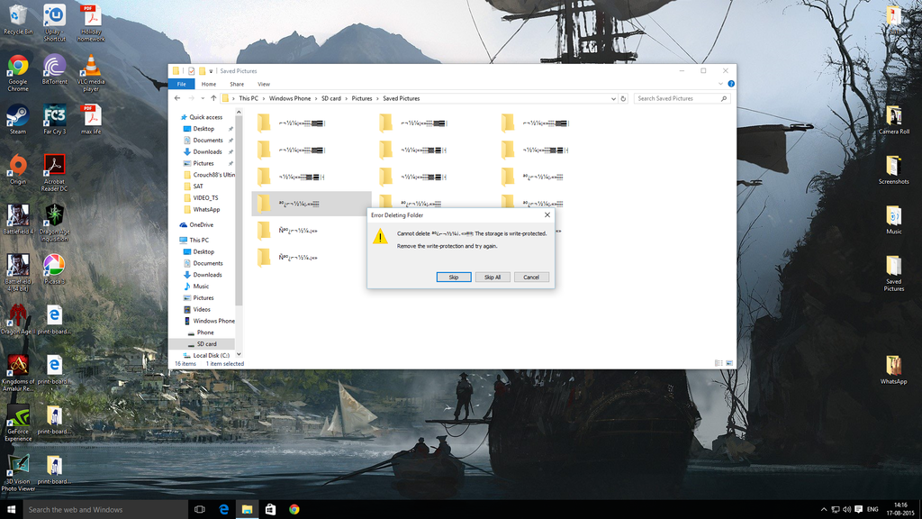
Task: Go back to the previous Explorer location
Action: pyautogui.click(x=177, y=99)
